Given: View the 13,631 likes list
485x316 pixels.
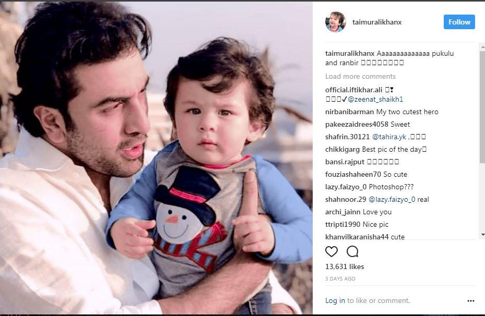Looking at the screenshot, I should pyautogui.click(x=345, y=266).
